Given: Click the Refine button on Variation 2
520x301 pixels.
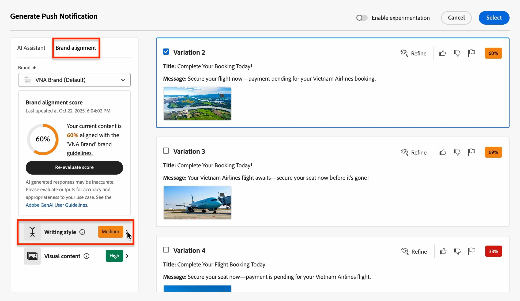Looking at the screenshot, I should (413, 53).
